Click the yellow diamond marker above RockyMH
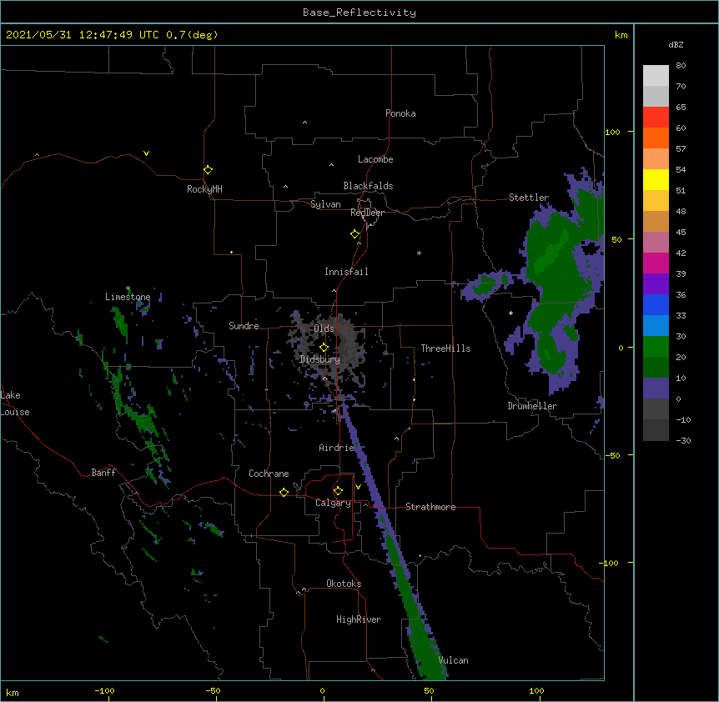The image size is (719, 702). coord(208,170)
